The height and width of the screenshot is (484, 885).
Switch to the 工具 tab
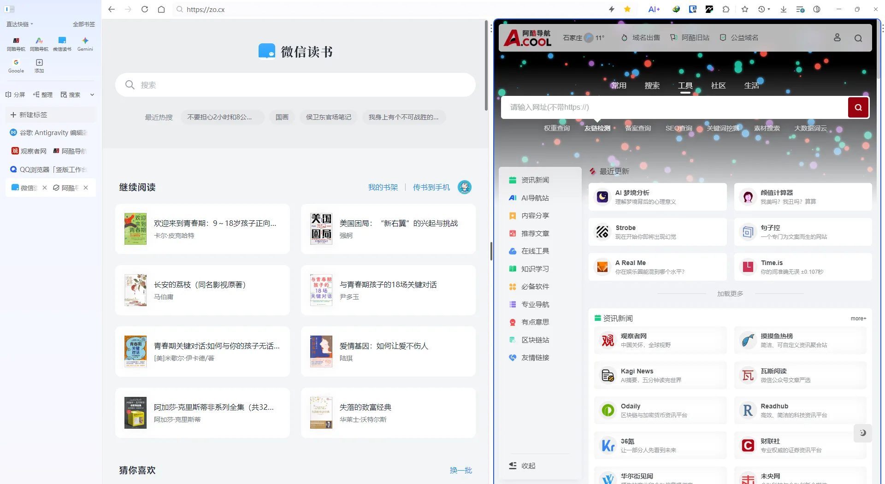[x=685, y=85]
